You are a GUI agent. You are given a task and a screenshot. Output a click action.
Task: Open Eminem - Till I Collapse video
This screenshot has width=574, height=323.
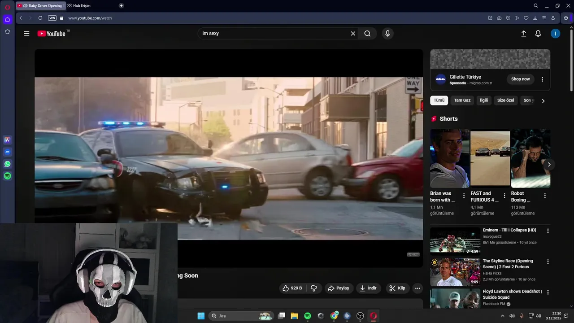[x=509, y=230]
